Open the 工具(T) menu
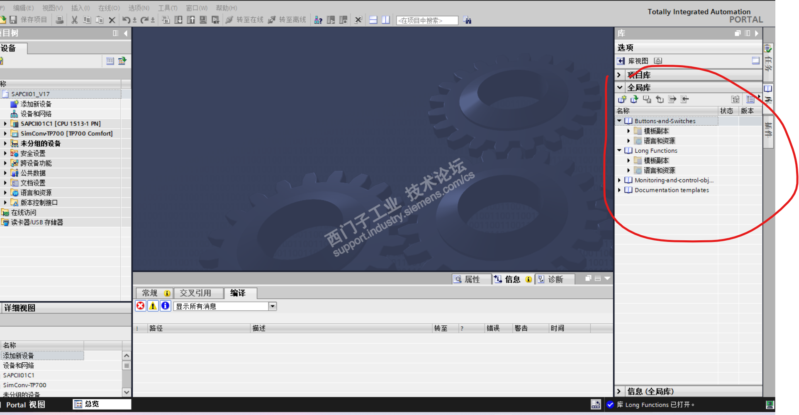The width and height of the screenshot is (799, 415). pos(168,8)
